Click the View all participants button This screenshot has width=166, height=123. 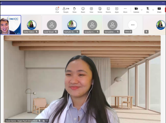click(128, 32)
